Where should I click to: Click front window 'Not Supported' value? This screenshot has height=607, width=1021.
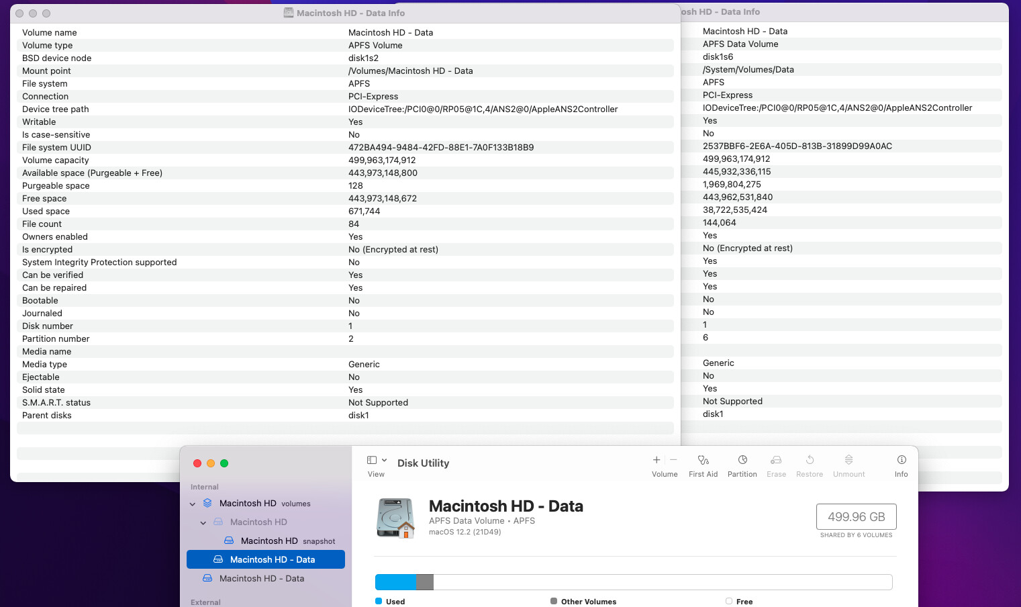pos(378,402)
